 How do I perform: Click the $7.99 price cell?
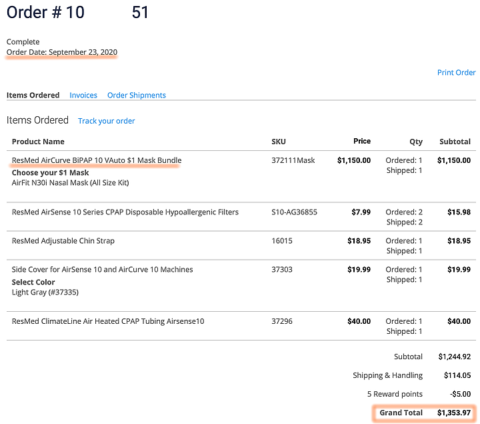361,212
